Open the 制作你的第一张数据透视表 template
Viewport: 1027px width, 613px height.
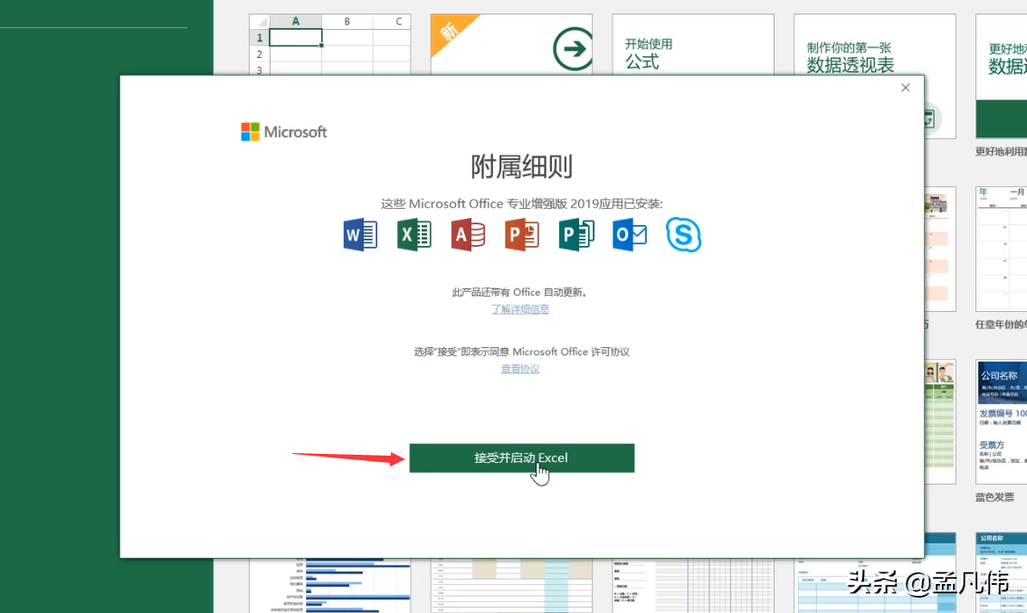click(874, 43)
